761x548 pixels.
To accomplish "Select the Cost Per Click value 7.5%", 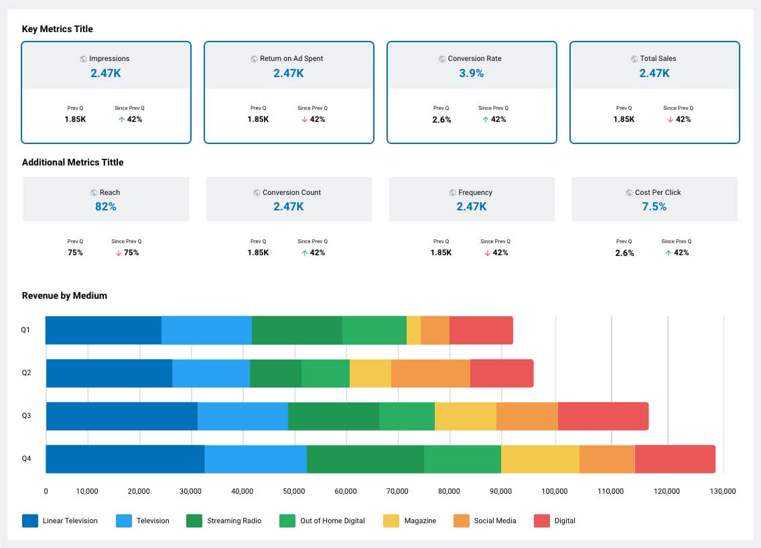I will (654, 207).
